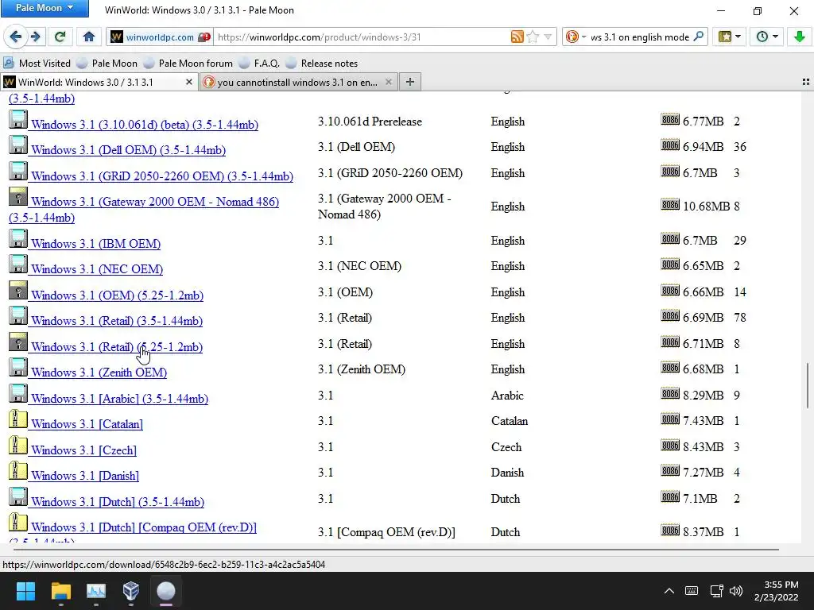Open Windows 3.1 (GRiD 2050-2260 OEM) link
Image resolution: width=814 pixels, height=610 pixels.
pos(162,176)
